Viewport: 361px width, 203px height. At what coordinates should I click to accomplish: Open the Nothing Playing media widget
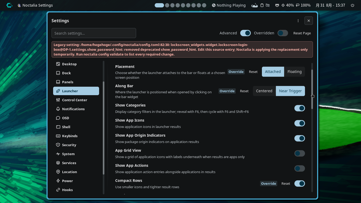click(x=229, y=5)
